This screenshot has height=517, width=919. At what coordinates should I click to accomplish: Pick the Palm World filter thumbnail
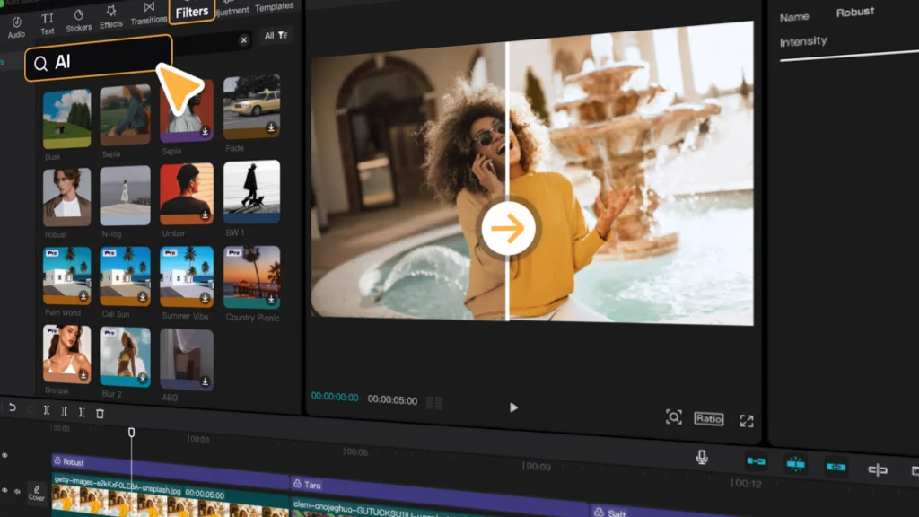point(66,276)
